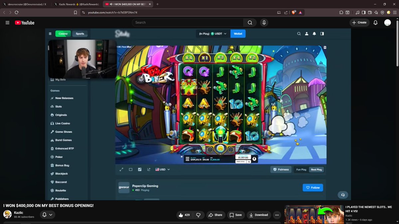Select Fun Play mode in the video
This screenshot has height=224, width=399.
tap(301, 169)
